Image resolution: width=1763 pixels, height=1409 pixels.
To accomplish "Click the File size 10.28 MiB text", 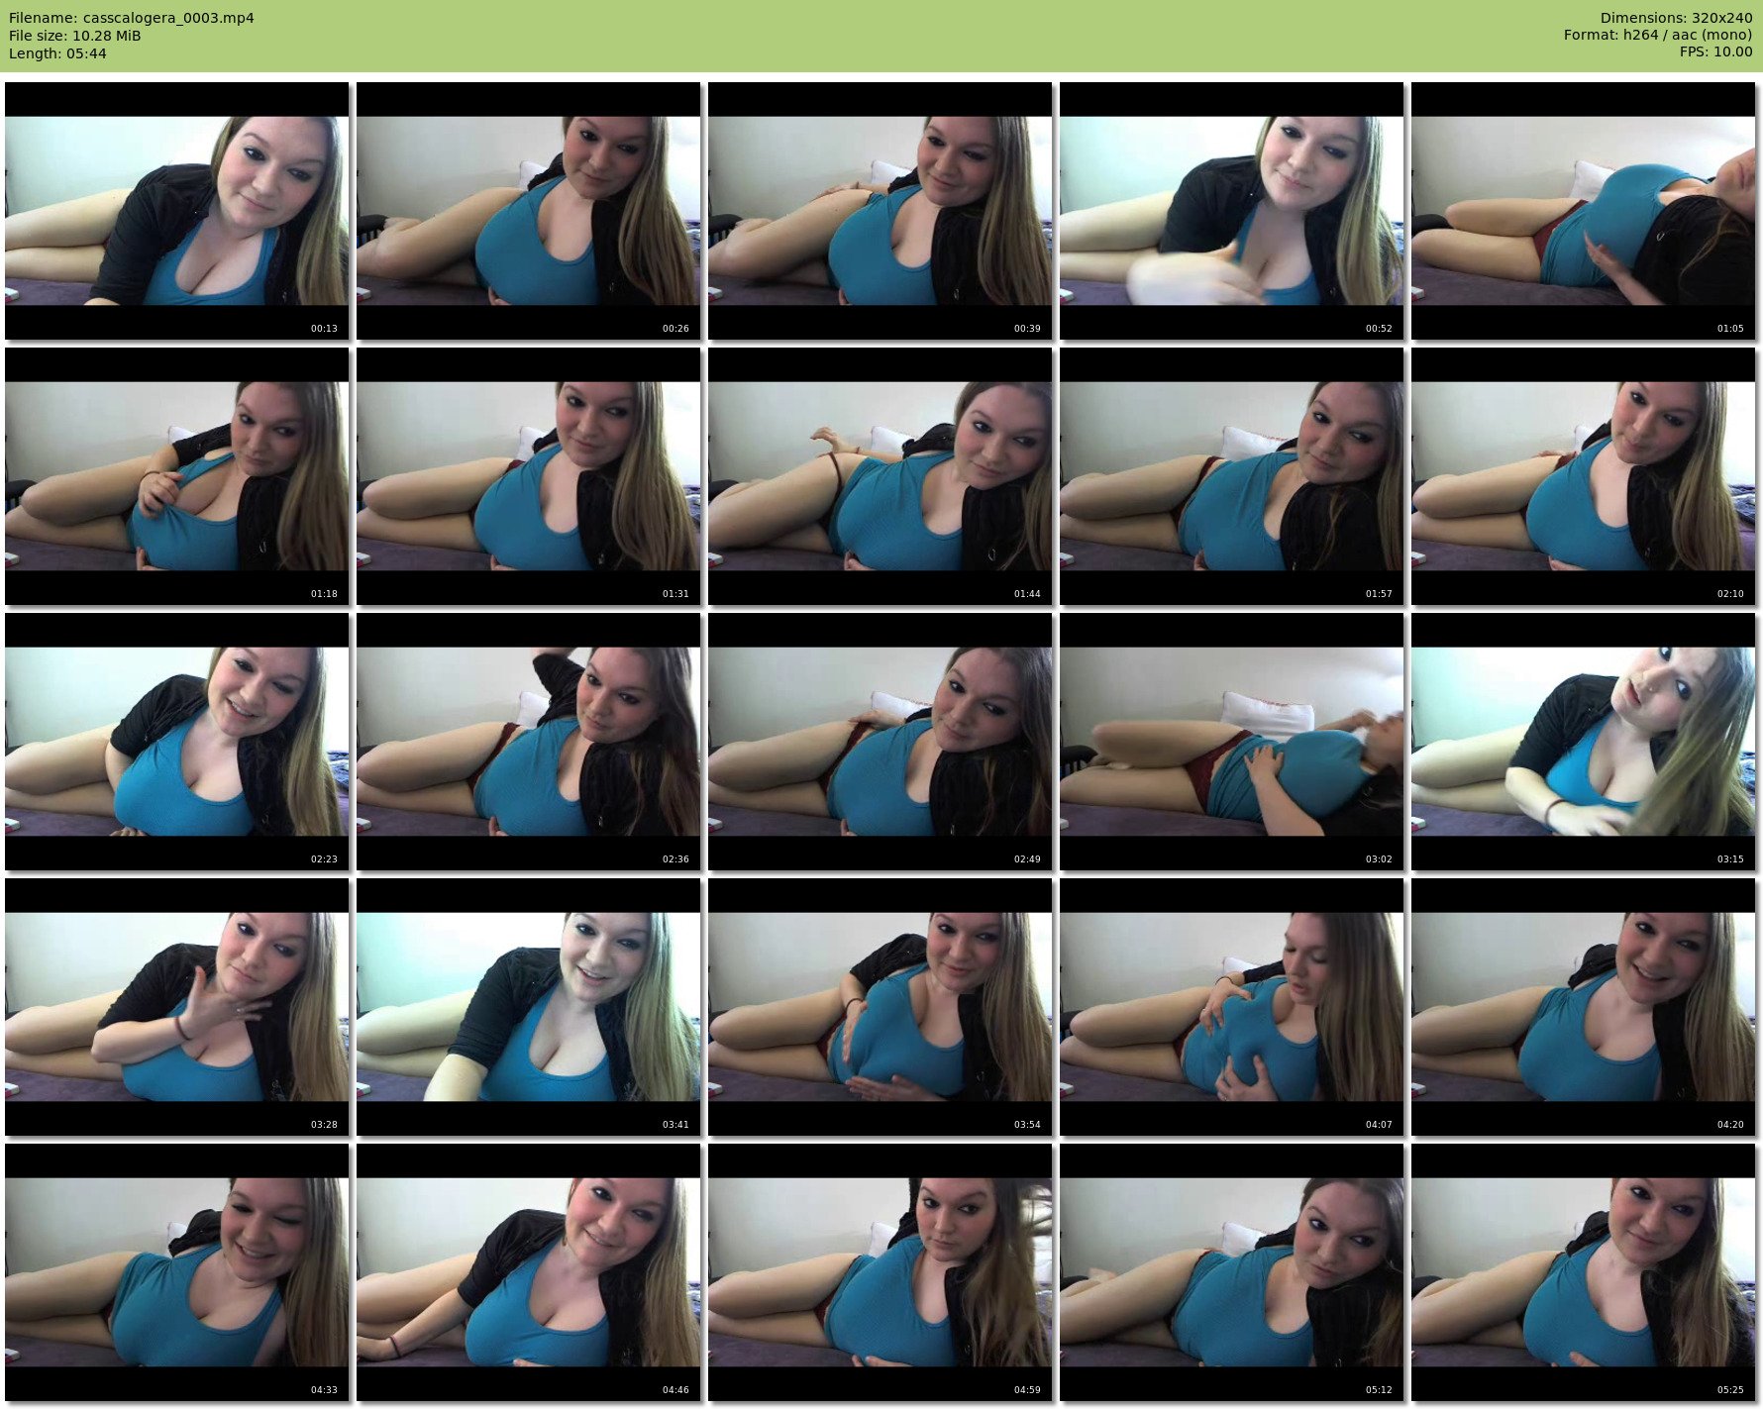I will [75, 36].
